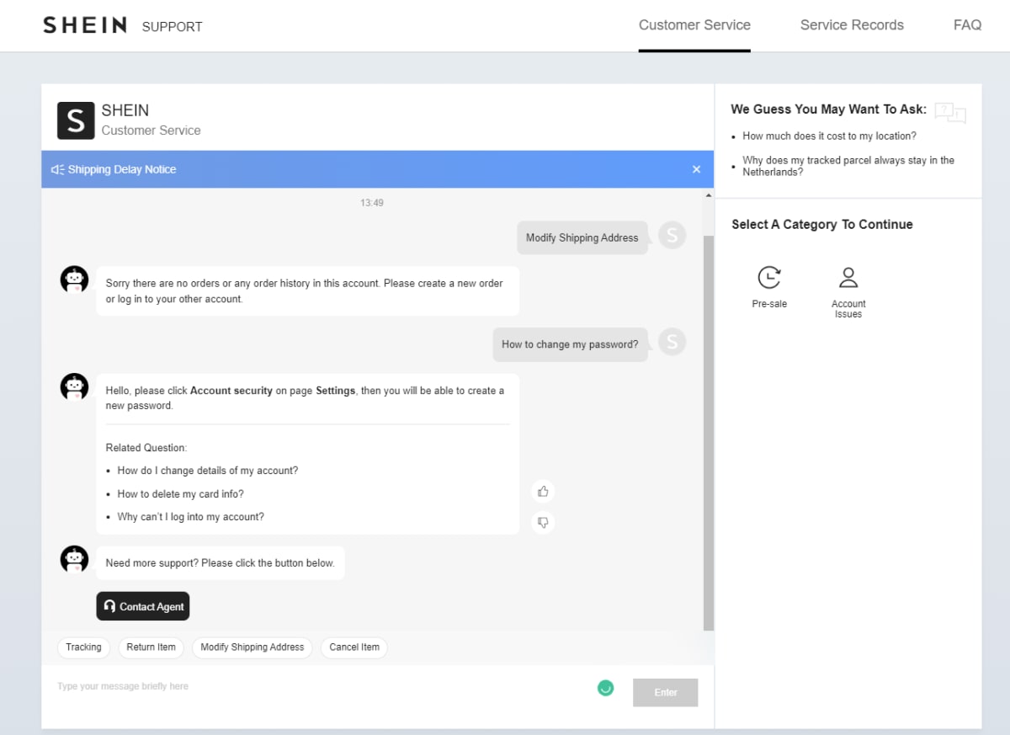Click the Return Item quick reply chip
This screenshot has width=1010, height=735.
click(151, 647)
